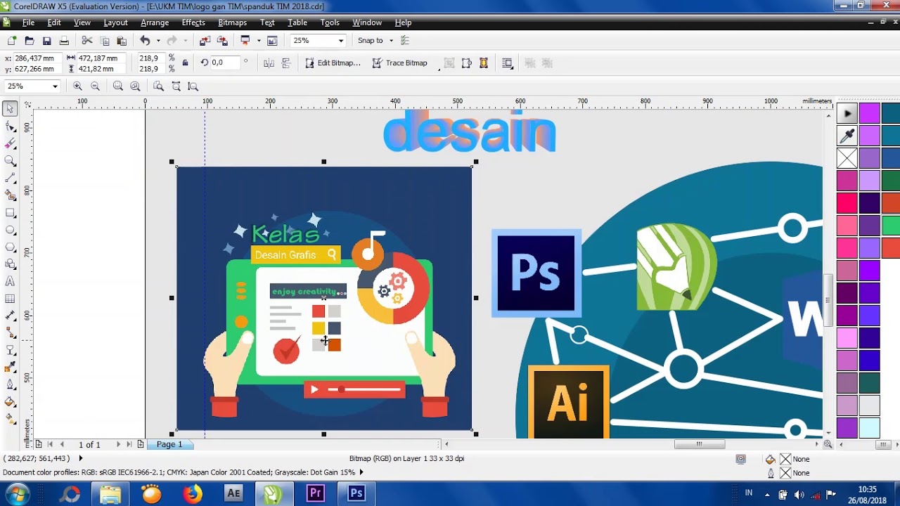Select the Fill bucket tool
Screen dimensions: 900x506
10,402
